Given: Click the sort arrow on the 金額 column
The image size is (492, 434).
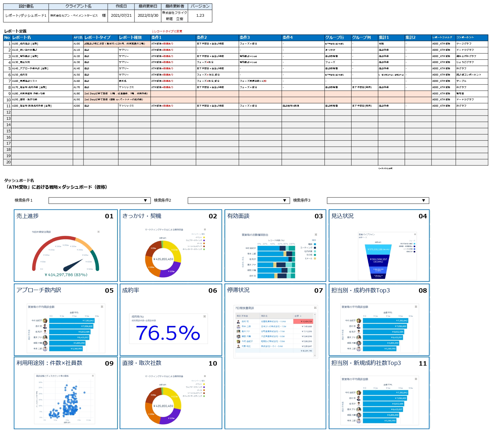Looking at the screenshot, I should [301, 316].
